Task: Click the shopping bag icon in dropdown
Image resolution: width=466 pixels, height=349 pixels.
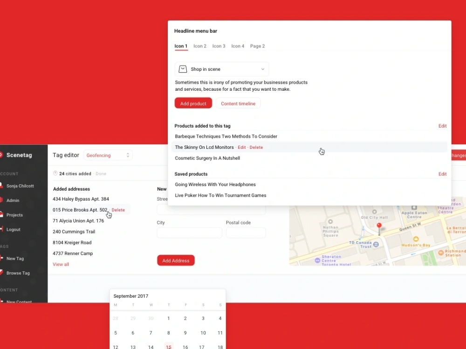Action: click(182, 68)
